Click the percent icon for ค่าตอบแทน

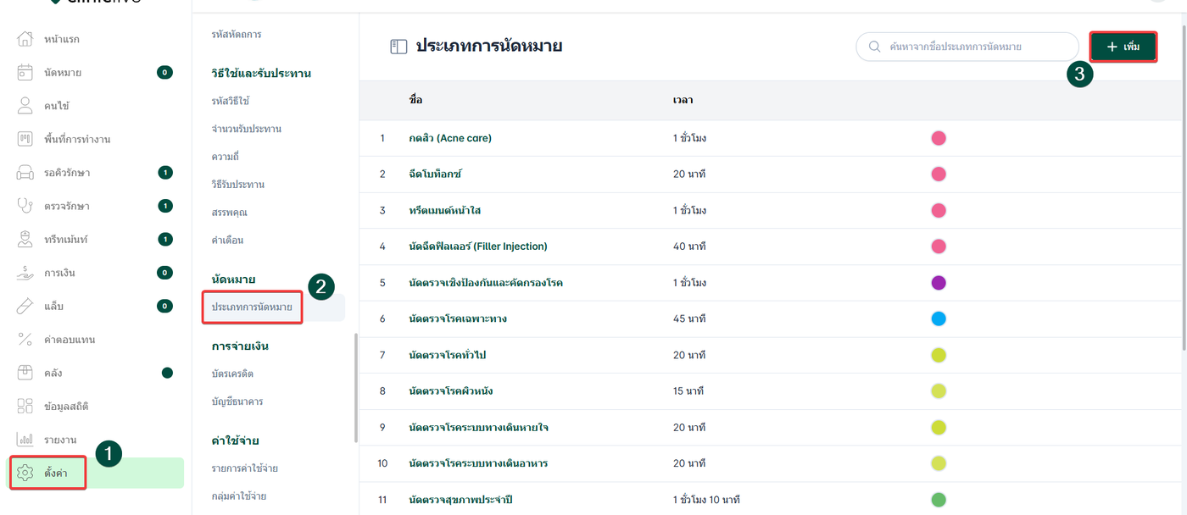click(25, 340)
